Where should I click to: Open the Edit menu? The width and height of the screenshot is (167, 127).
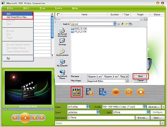point(26,8)
